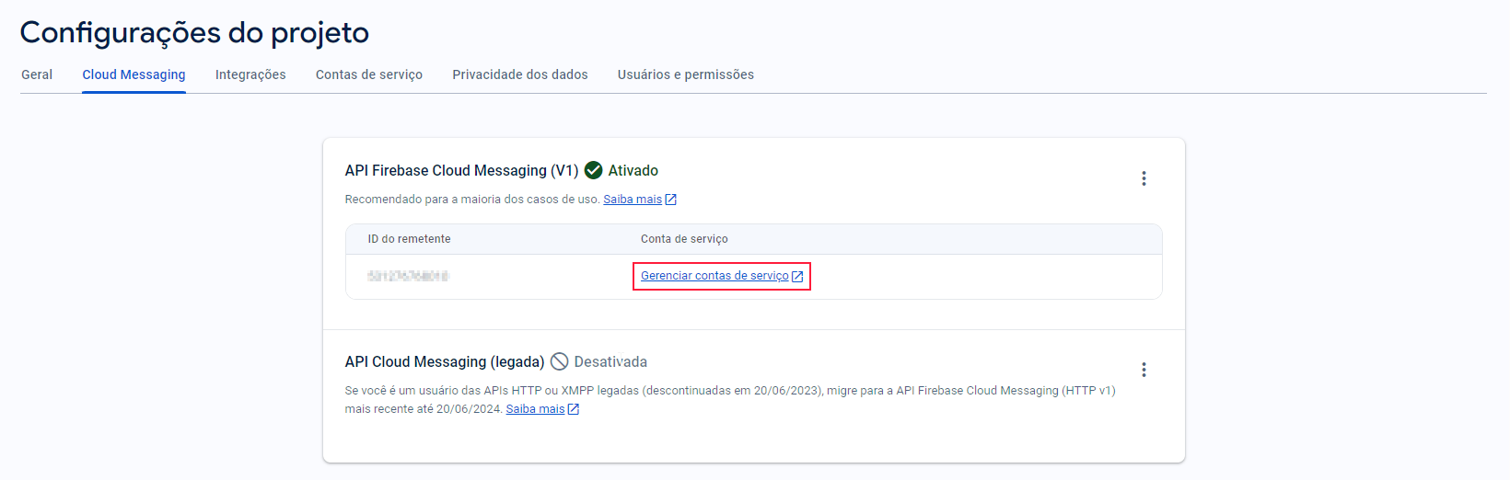Click Saiba mais in the legacy API section

coord(535,409)
